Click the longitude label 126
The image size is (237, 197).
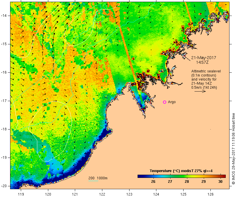210,194
